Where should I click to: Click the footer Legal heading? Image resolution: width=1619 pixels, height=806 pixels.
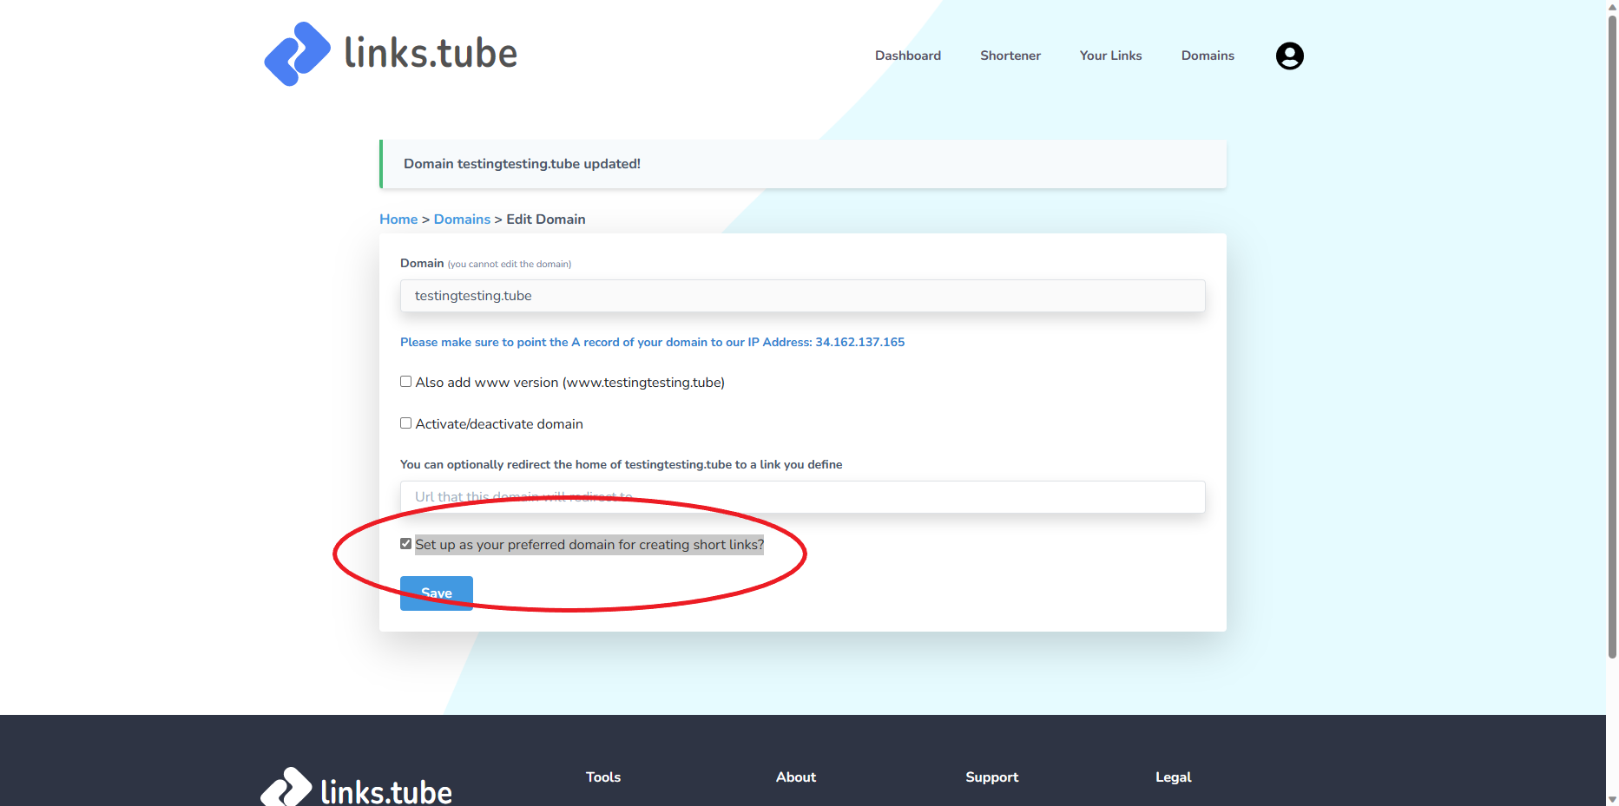tap(1173, 777)
